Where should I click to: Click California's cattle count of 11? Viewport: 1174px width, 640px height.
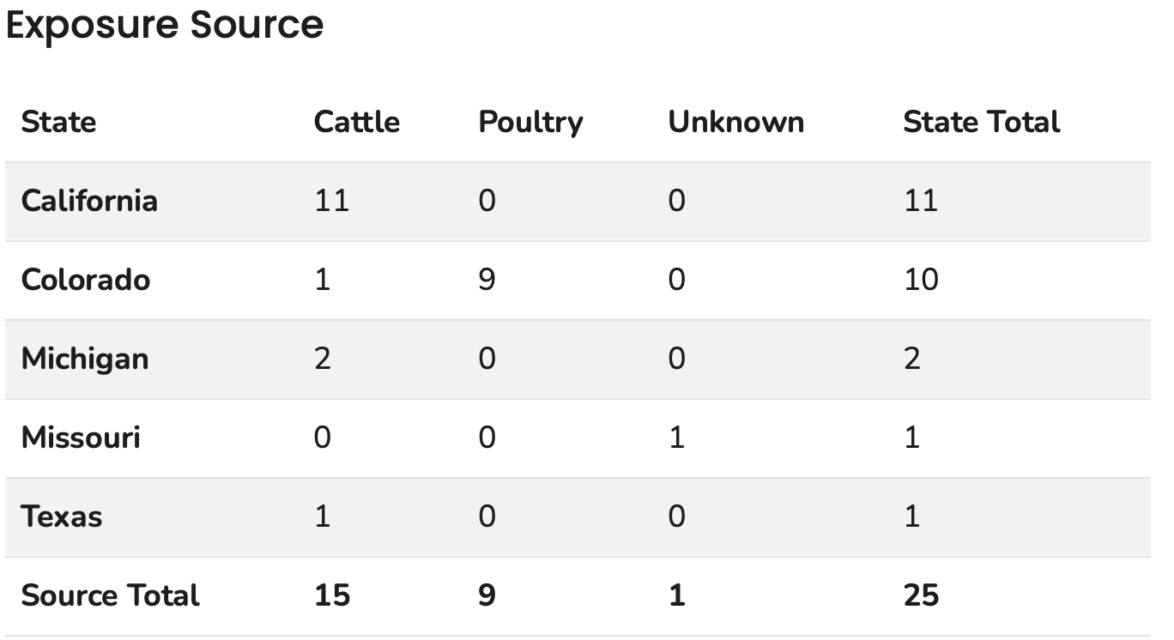point(331,201)
